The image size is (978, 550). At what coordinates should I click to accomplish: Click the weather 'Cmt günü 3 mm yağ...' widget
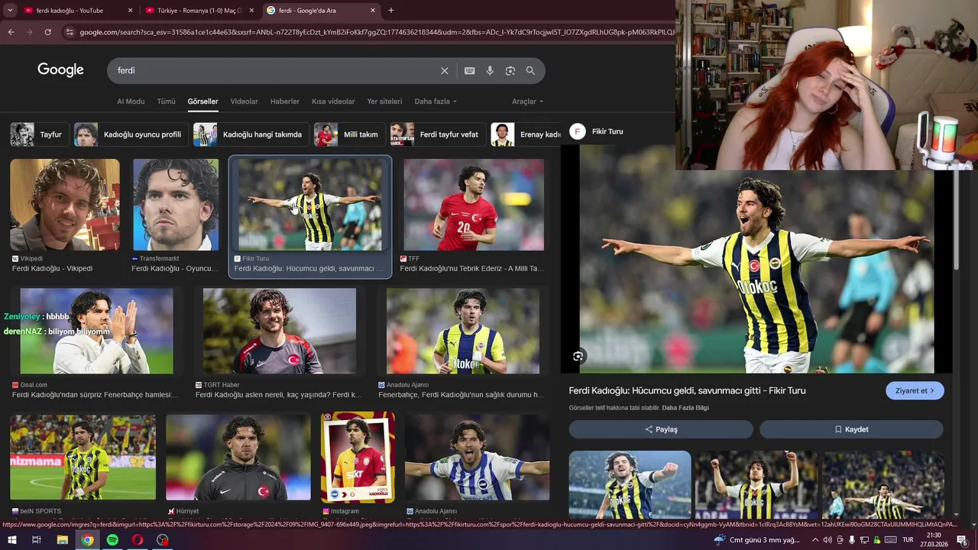(756, 540)
